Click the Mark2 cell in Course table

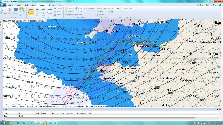[20, 116]
